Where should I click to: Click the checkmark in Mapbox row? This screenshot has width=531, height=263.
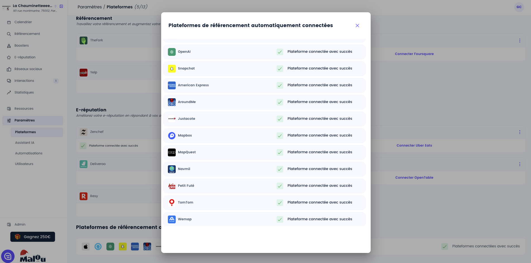tap(280, 136)
